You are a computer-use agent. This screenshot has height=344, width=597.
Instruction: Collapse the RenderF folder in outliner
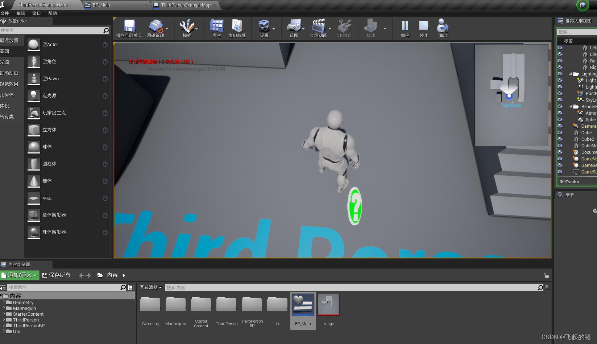pos(571,106)
